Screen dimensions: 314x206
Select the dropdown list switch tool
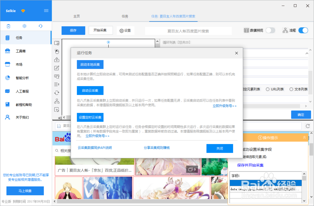click(57, 85)
